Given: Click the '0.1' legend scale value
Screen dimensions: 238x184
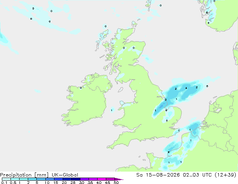Looking at the screenshot, I should (4, 182).
